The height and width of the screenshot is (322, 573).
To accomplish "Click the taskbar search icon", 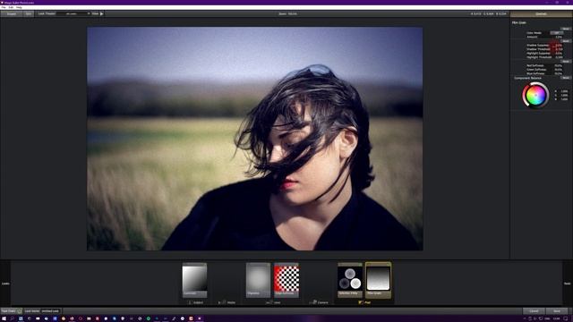I will click(12, 318).
